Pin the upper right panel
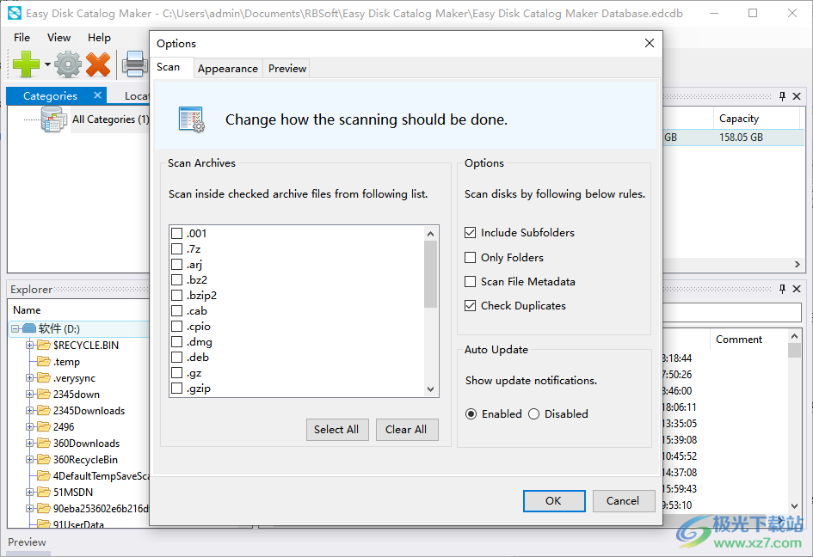This screenshot has width=813, height=557. click(x=782, y=96)
